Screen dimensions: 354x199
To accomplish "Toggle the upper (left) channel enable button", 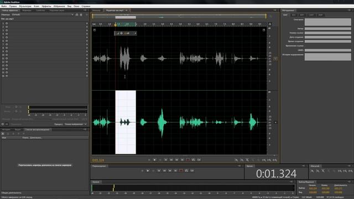I will click(275, 59).
